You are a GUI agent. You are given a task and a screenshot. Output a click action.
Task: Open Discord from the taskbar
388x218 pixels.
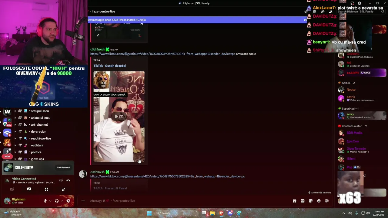[230, 213]
